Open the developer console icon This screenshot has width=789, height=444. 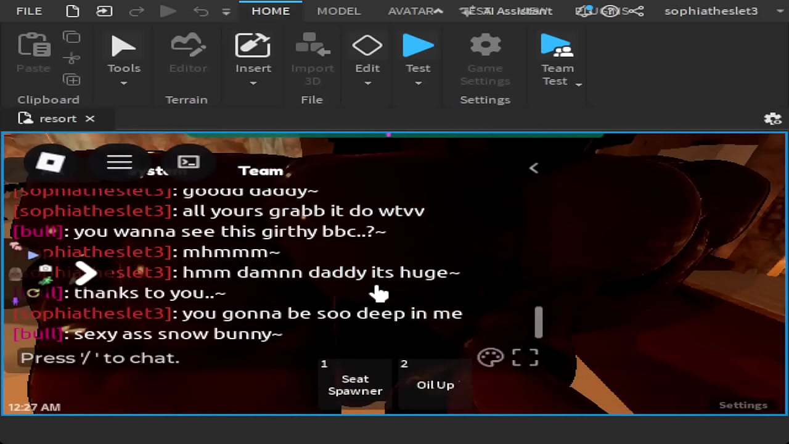188,162
